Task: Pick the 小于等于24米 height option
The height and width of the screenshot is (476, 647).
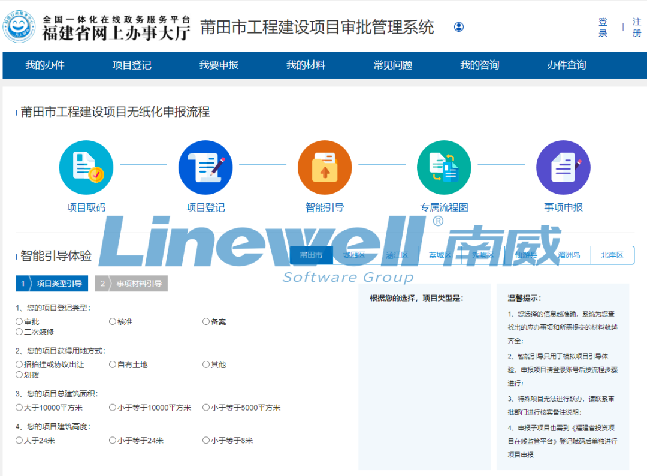Action: point(113,441)
